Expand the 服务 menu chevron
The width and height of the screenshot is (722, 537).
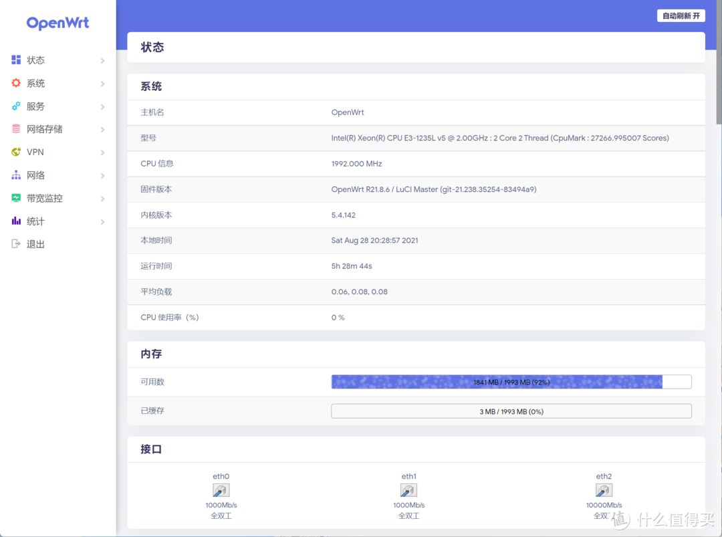coord(103,106)
